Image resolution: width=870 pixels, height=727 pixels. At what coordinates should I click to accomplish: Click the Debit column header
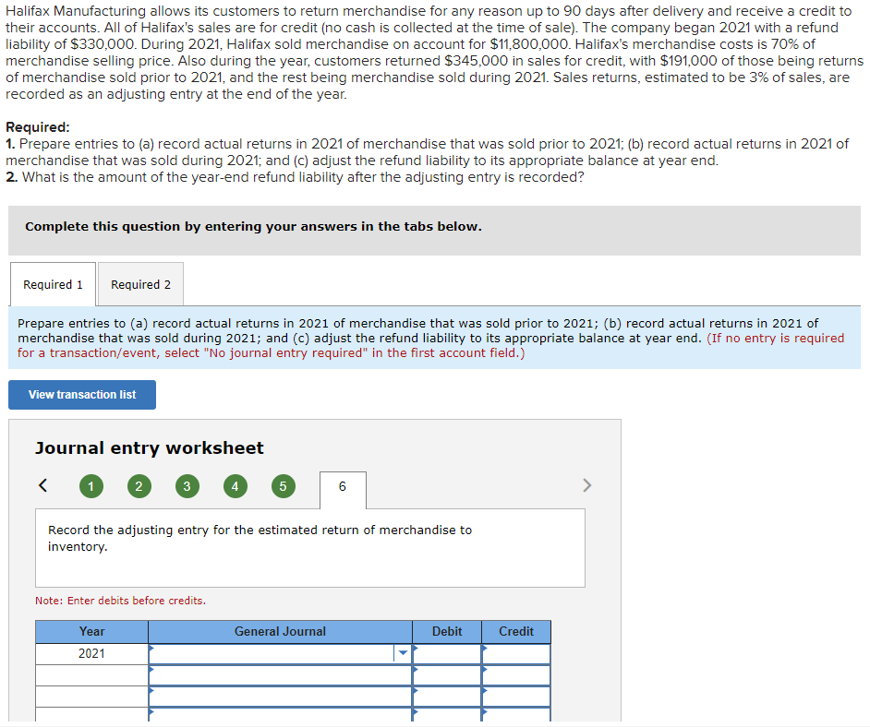click(x=447, y=631)
